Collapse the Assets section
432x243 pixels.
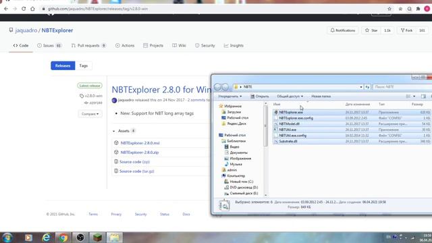(124, 131)
